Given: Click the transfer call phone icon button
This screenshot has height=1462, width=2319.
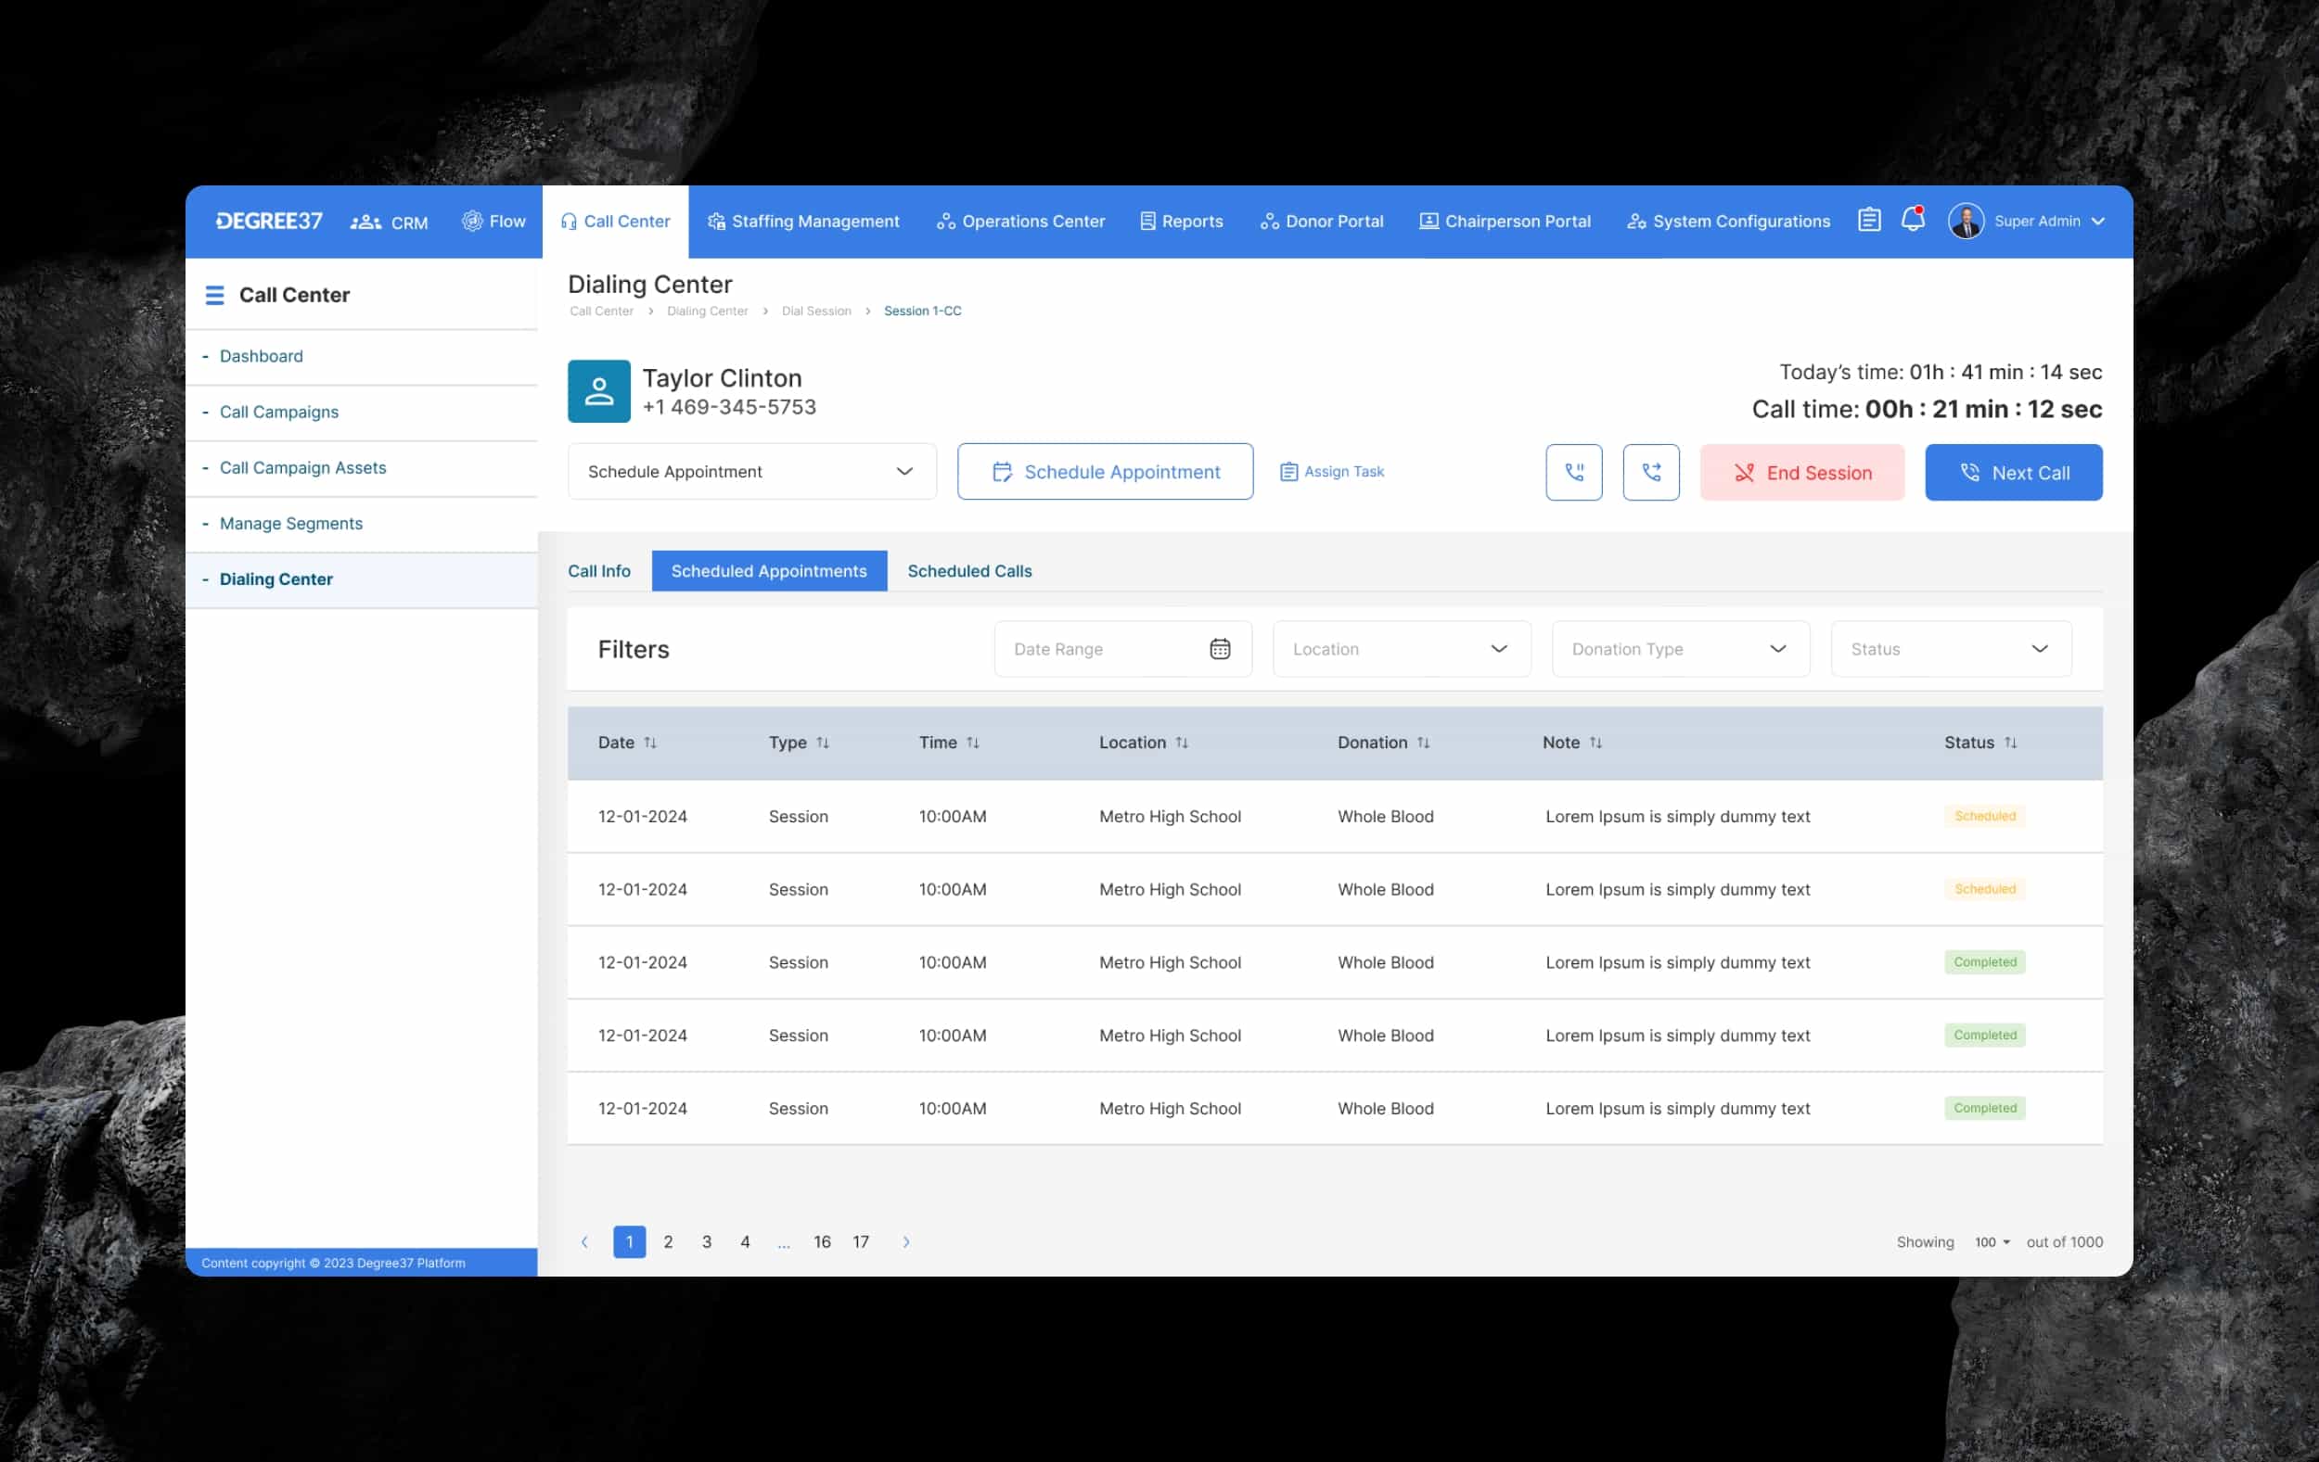Looking at the screenshot, I should (1650, 473).
